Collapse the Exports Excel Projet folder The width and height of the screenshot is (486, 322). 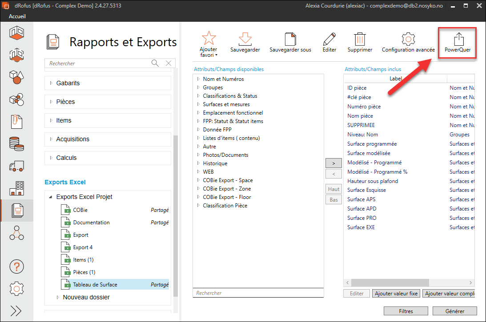click(x=51, y=197)
